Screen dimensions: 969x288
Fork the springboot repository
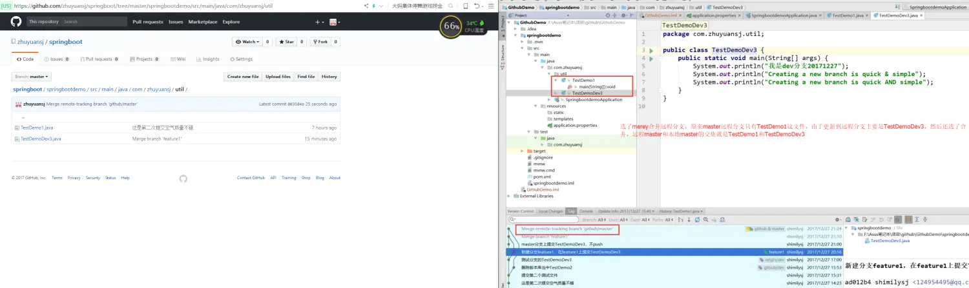(x=321, y=42)
